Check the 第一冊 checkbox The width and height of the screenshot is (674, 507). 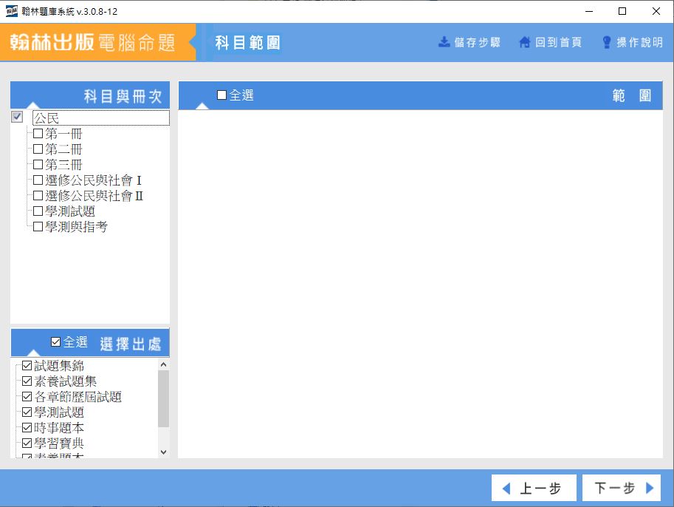[38, 134]
